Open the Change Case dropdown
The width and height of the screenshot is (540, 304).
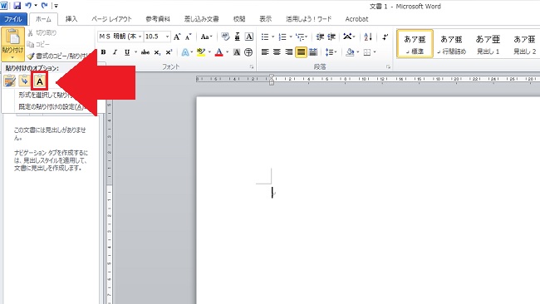[206, 37]
